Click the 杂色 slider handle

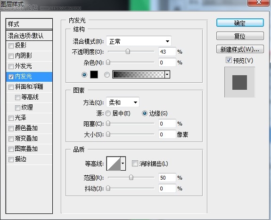pos(108,62)
